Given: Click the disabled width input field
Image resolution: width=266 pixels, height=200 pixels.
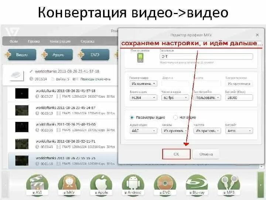Looking at the screenshot, I should click(x=175, y=83).
